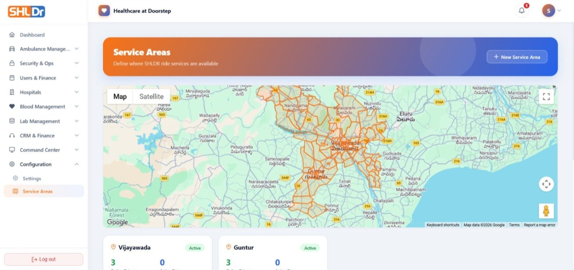
Task: Click the Security & Ops lock icon
Action: [x=12, y=63]
